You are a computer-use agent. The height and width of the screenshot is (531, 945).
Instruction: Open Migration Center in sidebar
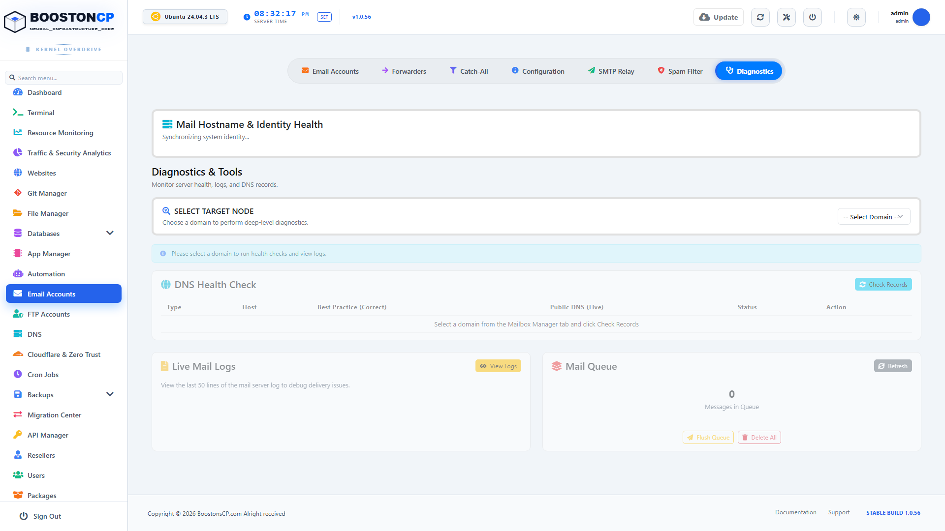tap(63, 415)
